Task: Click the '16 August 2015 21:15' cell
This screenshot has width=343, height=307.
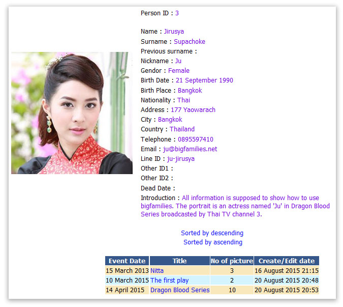Action: tap(287, 271)
